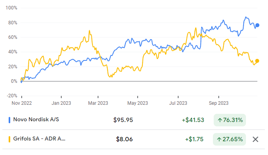The width and height of the screenshot is (268, 155).
Task: Click the Jul 2023 axis tick label
Action: coord(178,103)
